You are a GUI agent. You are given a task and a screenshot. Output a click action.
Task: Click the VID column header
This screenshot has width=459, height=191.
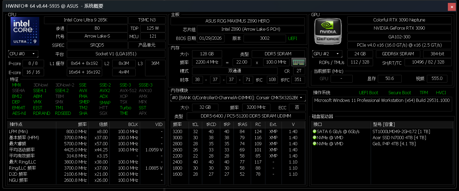[152, 124]
